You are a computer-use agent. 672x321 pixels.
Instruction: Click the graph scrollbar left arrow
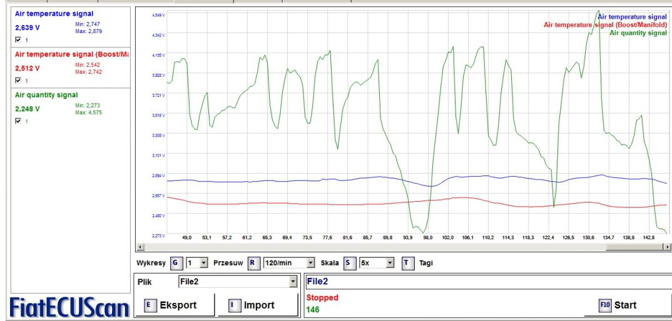tap(139, 247)
